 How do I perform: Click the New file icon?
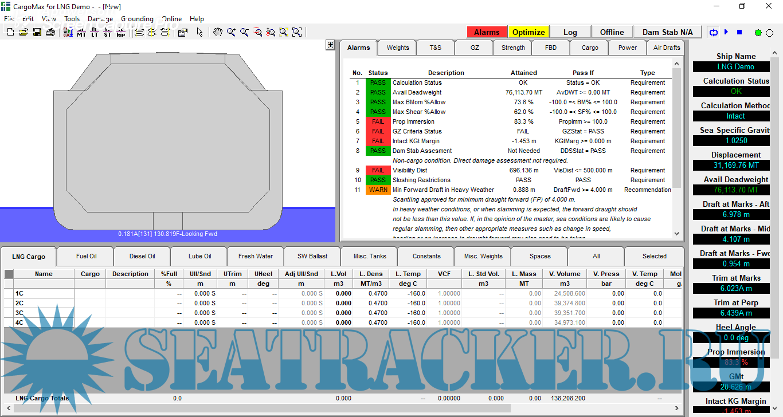click(10, 33)
